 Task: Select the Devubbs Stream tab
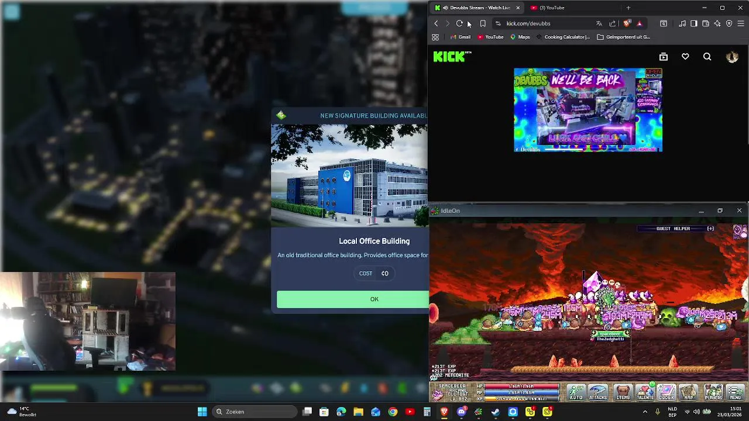[x=477, y=8]
